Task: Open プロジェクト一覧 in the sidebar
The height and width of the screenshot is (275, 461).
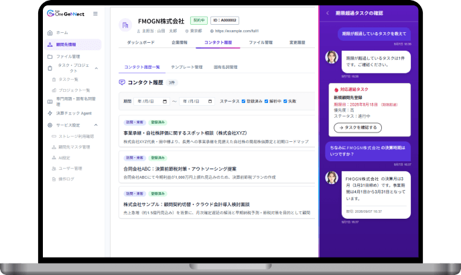Action: pos(74,90)
